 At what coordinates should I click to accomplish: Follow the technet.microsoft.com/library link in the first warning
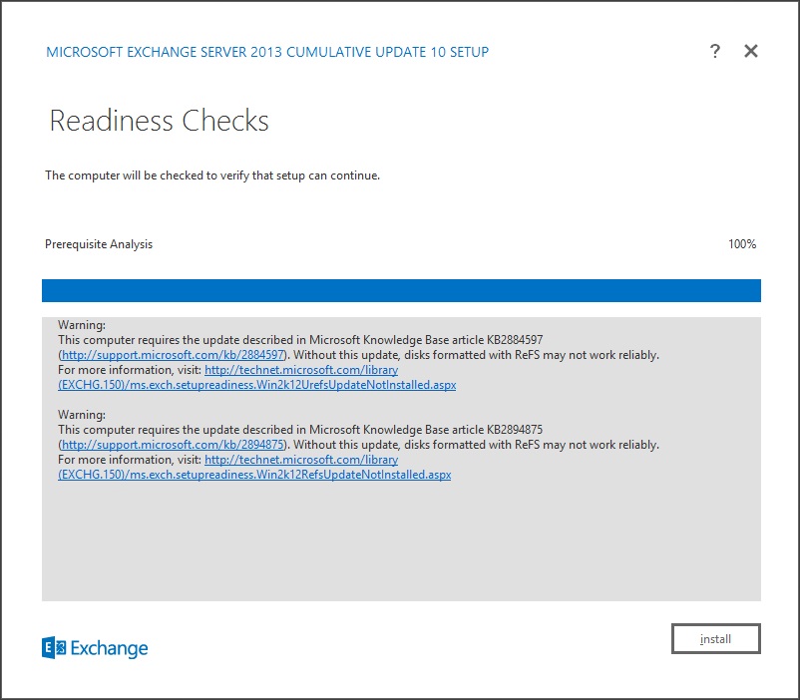pos(301,369)
